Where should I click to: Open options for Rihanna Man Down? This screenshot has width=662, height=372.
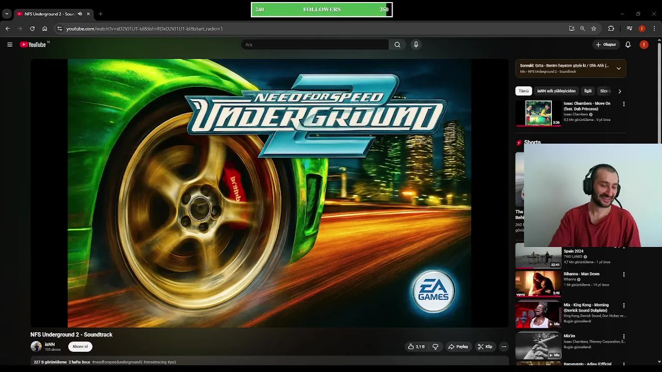coord(624,274)
